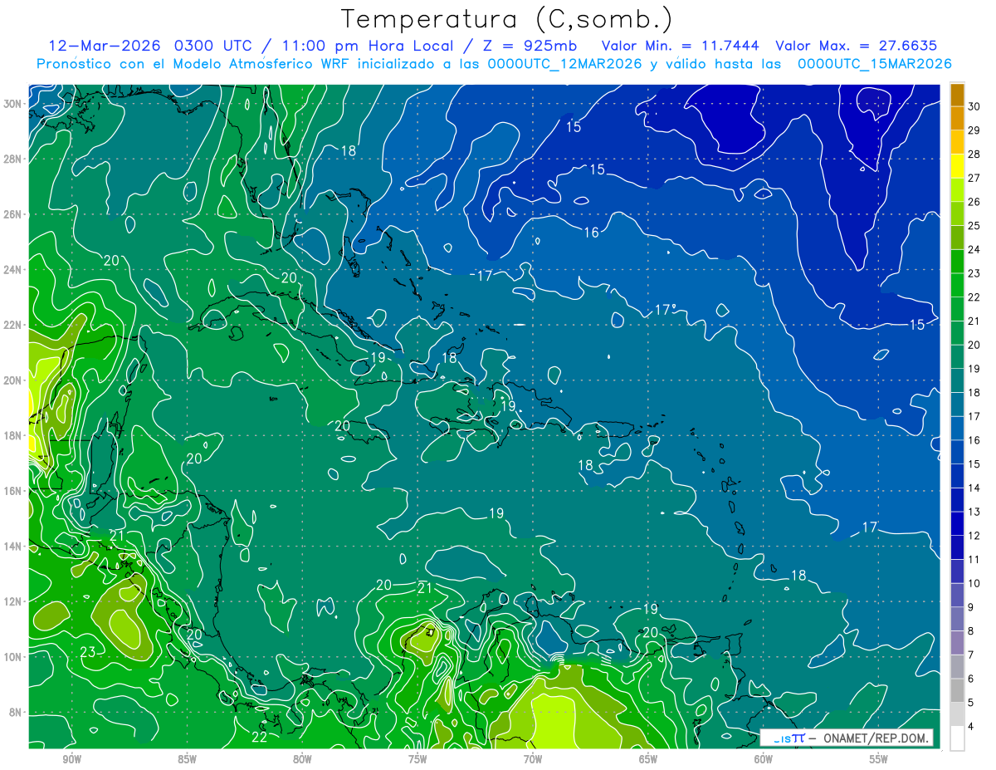This screenshot has height=770, width=996.
Task: Click the "30N" latitude axis label
Action: point(12,103)
